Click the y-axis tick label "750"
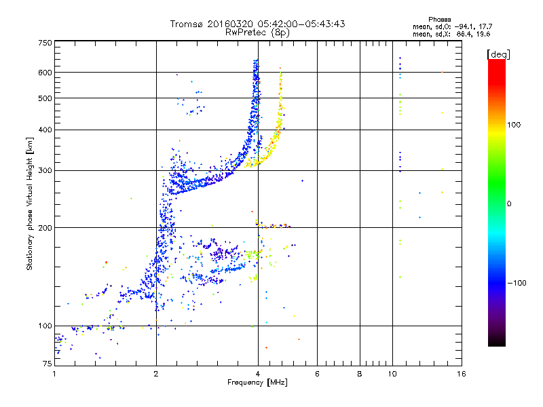Screen dimensions: 543x407 coord(45,43)
